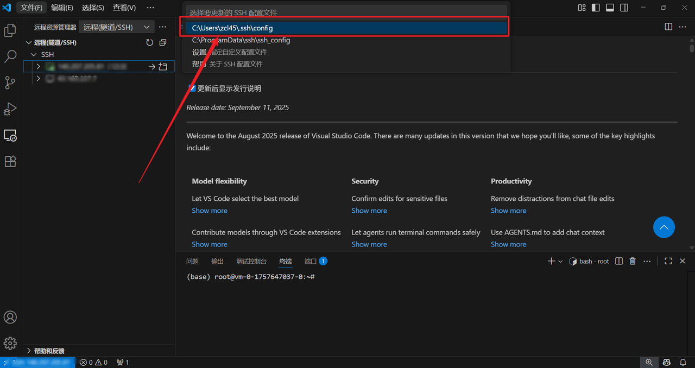Open the 查看(V) menu
The image size is (695, 368).
124,8
